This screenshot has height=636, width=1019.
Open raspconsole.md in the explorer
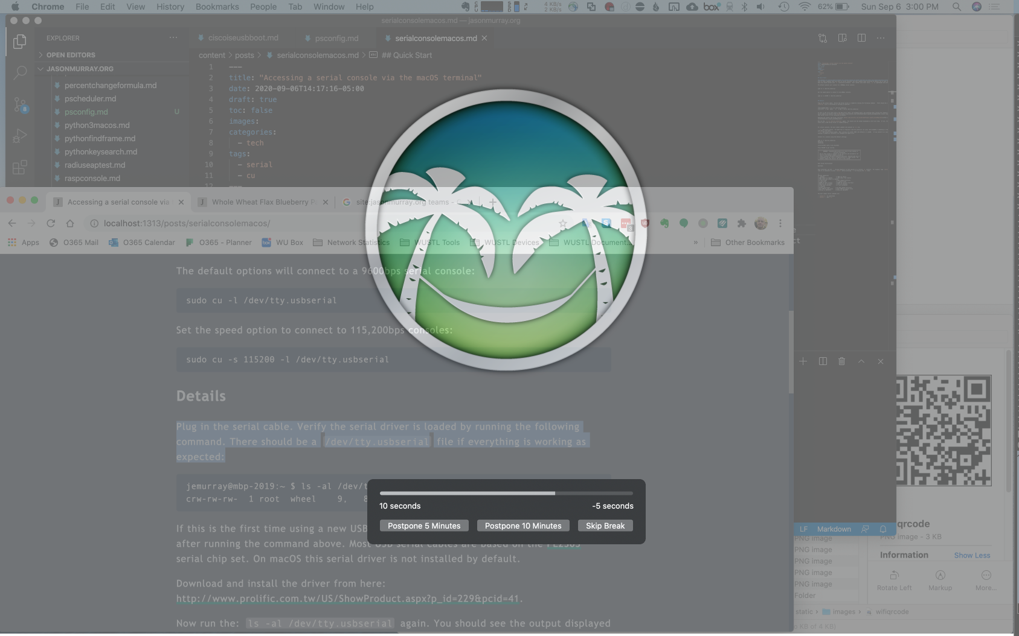pos(92,178)
